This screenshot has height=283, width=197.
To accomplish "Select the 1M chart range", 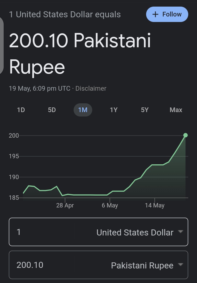I will (x=83, y=110).
